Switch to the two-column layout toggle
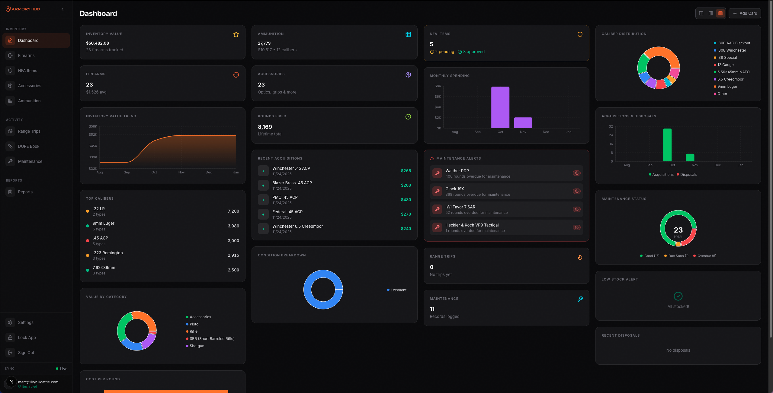 pyautogui.click(x=701, y=13)
